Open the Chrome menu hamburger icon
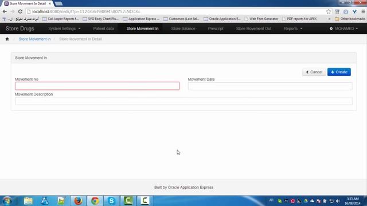Screen dimensions: 367x206 [363, 11]
